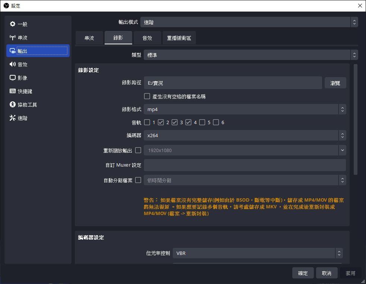Click the 輸出 output icon in sidebar
366x284 pixels.
click(x=13, y=51)
